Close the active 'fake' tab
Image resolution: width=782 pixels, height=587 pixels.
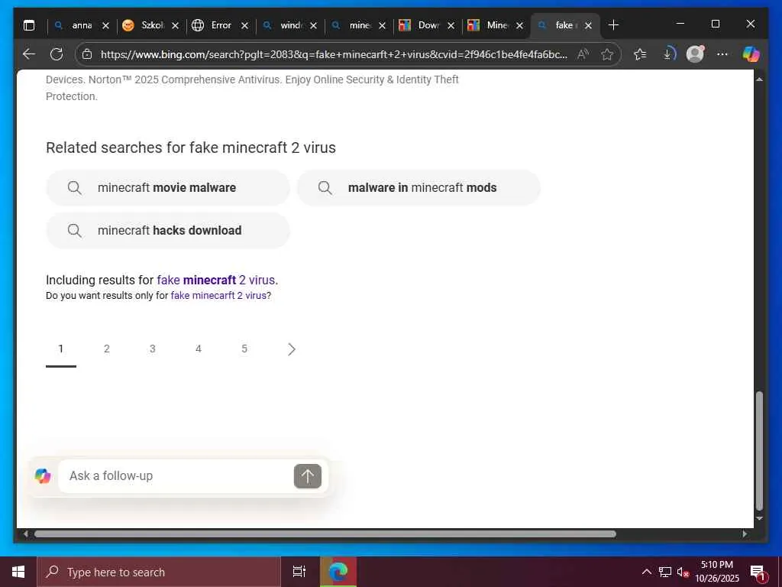coord(589,25)
